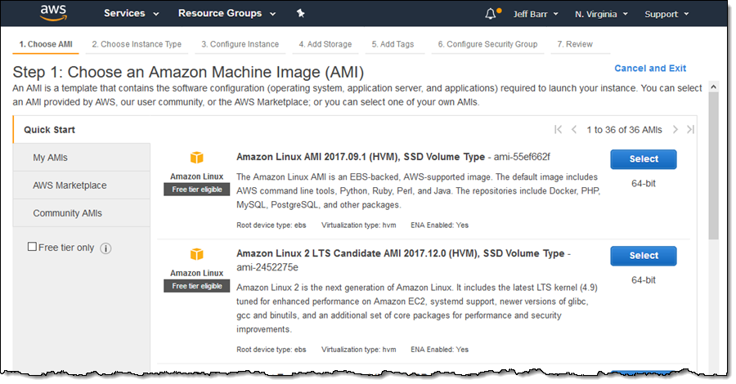
Task: Switch to Choose Instance Type step tab
Action: point(137,44)
